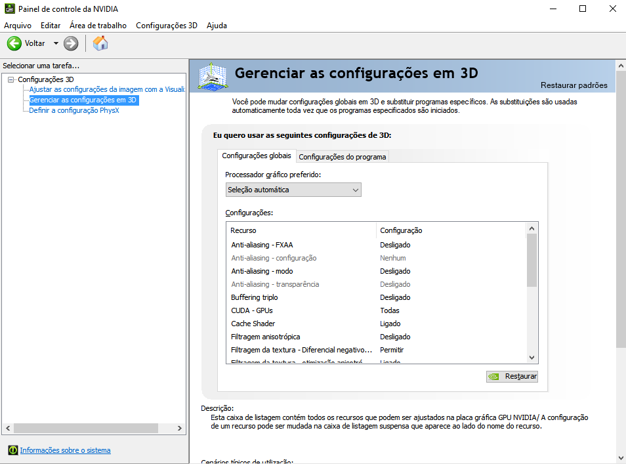The height and width of the screenshot is (464, 626).
Task: Select the Buffering triplo row
Action: click(377, 297)
